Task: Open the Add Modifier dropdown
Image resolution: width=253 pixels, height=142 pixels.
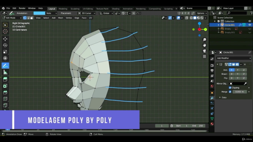Action: click(x=234, y=58)
